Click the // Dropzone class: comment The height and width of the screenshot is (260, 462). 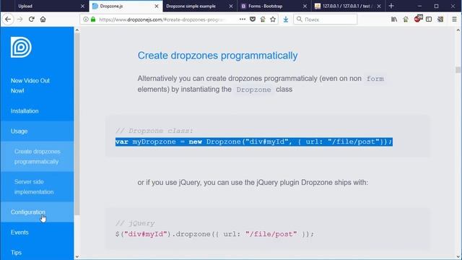[154, 131]
